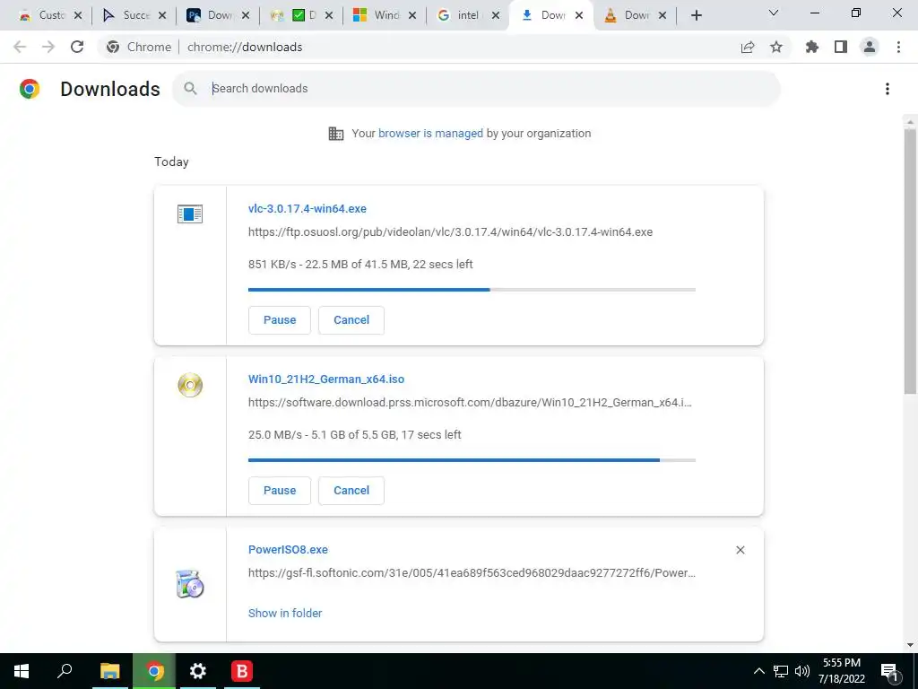Open the Chrome three-dot main menu
Screen dimensions: 918x689
coord(898,47)
